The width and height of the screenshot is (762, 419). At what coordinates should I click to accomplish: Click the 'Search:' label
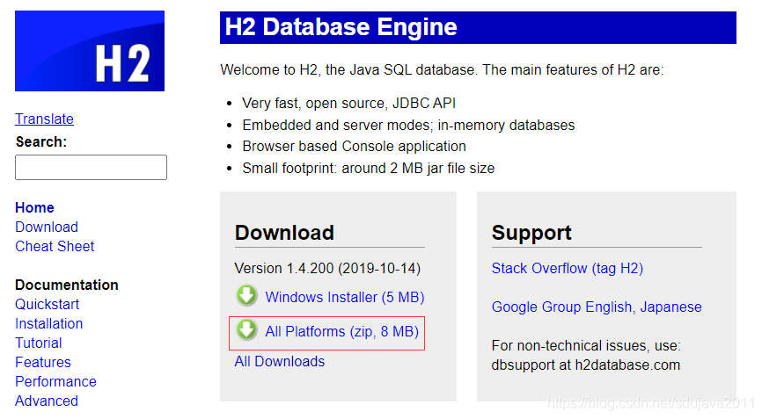click(x=40, y=141)
